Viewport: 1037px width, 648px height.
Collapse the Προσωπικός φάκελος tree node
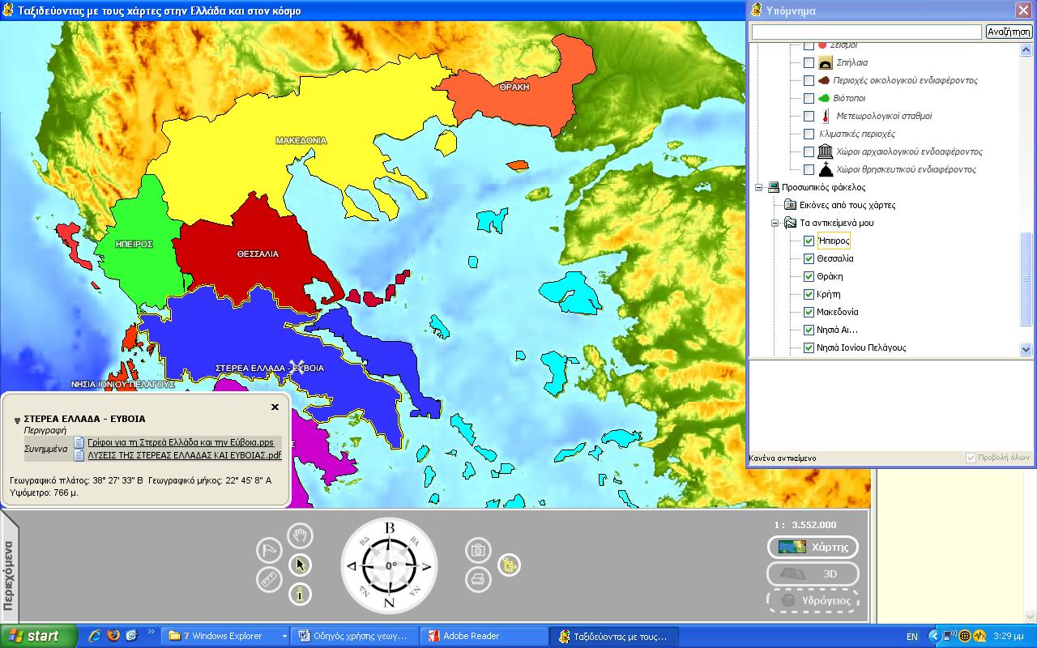(759, 187)
